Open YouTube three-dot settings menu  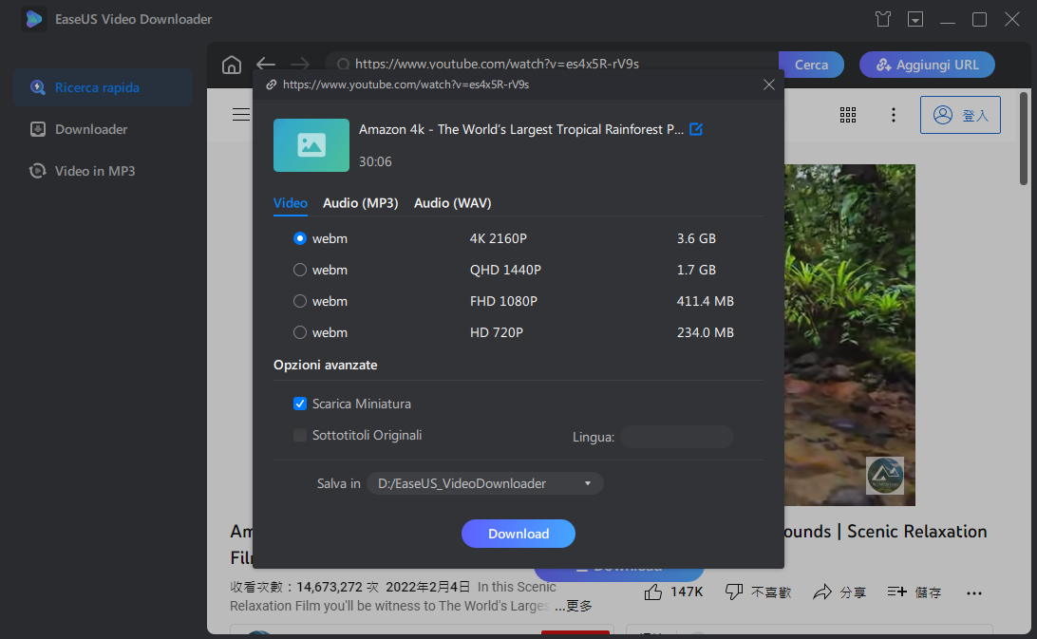pos(893,115)
